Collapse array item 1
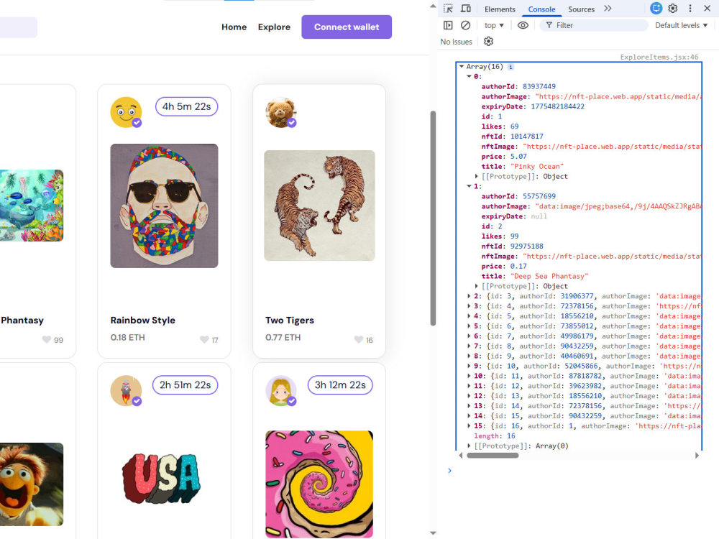 pos(469,186)
